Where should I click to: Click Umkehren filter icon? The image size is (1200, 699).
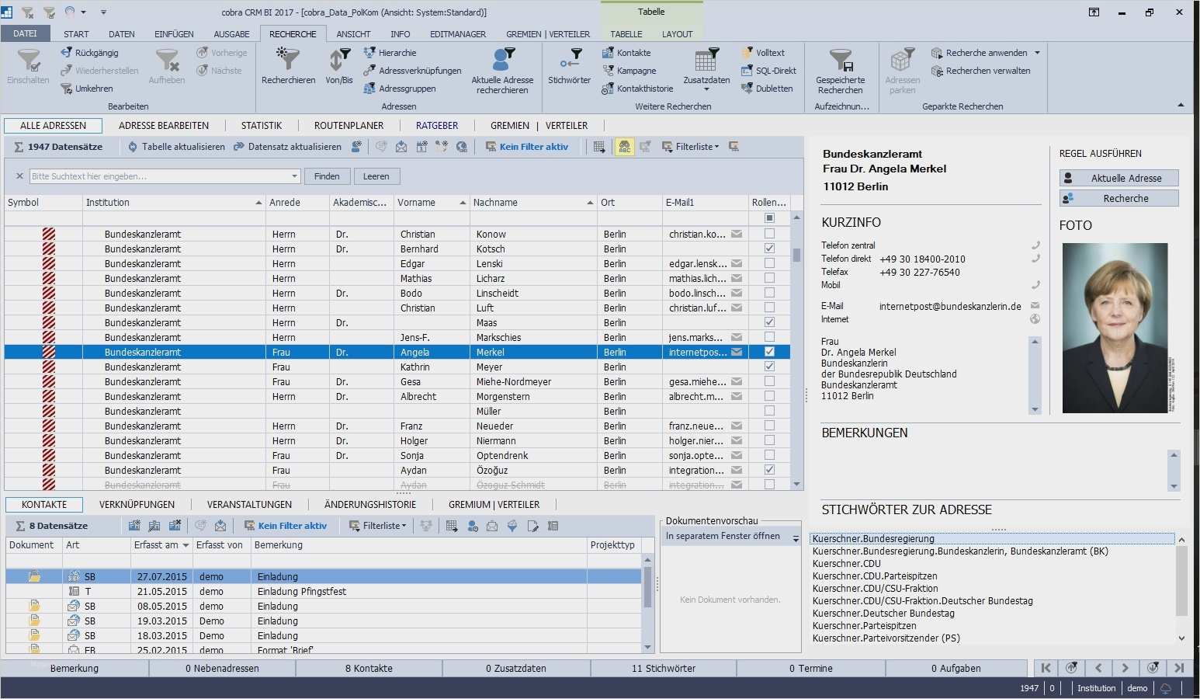pos(67,89)
